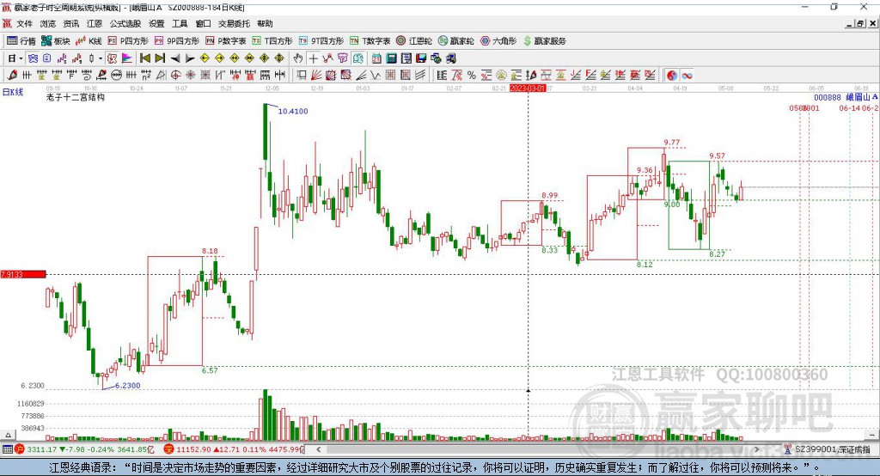Screen dimensions: 880x476
Task: Open the 板块 sector view
Action: pyautogui.click(x=56, y=41)
